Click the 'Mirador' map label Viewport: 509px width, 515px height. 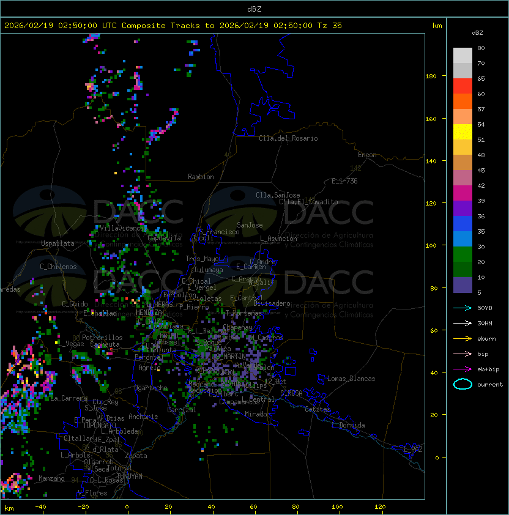(x=258, y=414)
